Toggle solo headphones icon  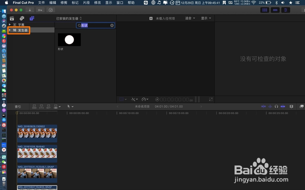(x=276, y=106)
